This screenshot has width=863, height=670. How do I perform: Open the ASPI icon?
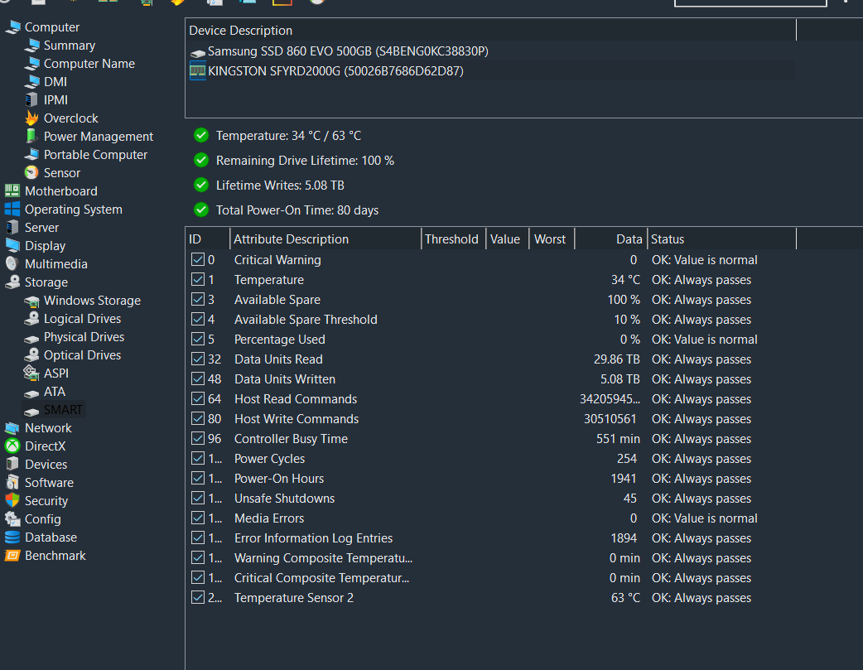click(x=32, y=373)
